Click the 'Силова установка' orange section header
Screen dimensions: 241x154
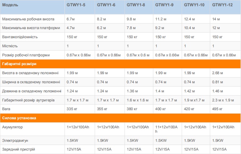[120, 118]
